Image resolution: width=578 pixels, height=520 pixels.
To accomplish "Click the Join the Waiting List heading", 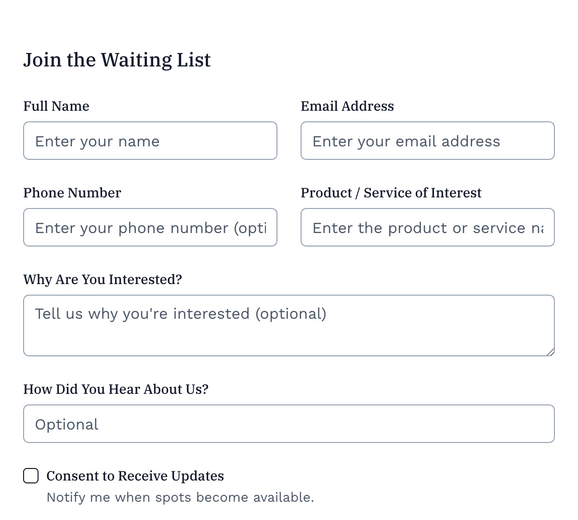I will point(117,60).
